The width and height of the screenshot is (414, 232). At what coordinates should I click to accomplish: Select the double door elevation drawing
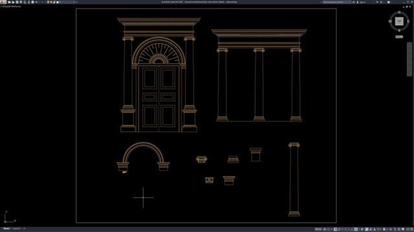tap(158, 75)
